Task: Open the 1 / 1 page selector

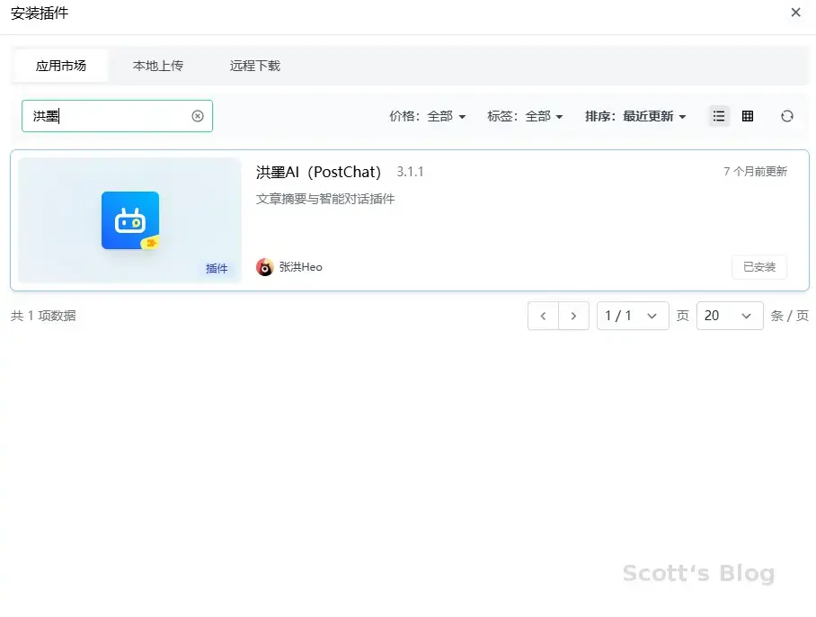Action: [x=633, y=316]
